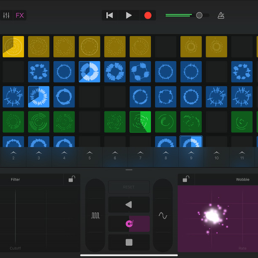This screenshot has height=258, width=258.
Task: Tap the playing yellow loop in column 2
Action: coord(14,47)
